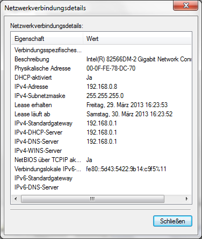Click the left scrollbar arrow
The height and width of the screenshot is (239, 202).
[x=16, y=199]
